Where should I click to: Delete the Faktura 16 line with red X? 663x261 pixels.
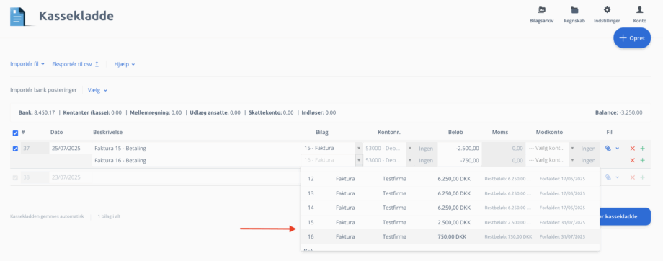point(633,160)
